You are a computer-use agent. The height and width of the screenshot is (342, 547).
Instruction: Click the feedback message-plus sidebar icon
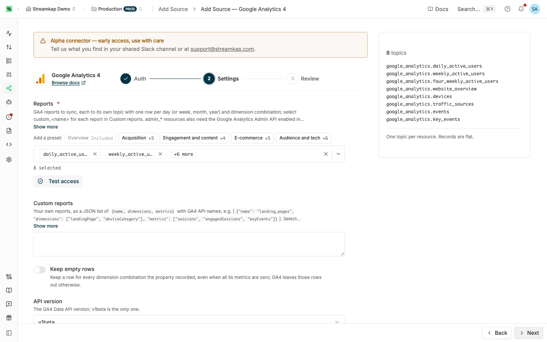click(x=9, y=304)
